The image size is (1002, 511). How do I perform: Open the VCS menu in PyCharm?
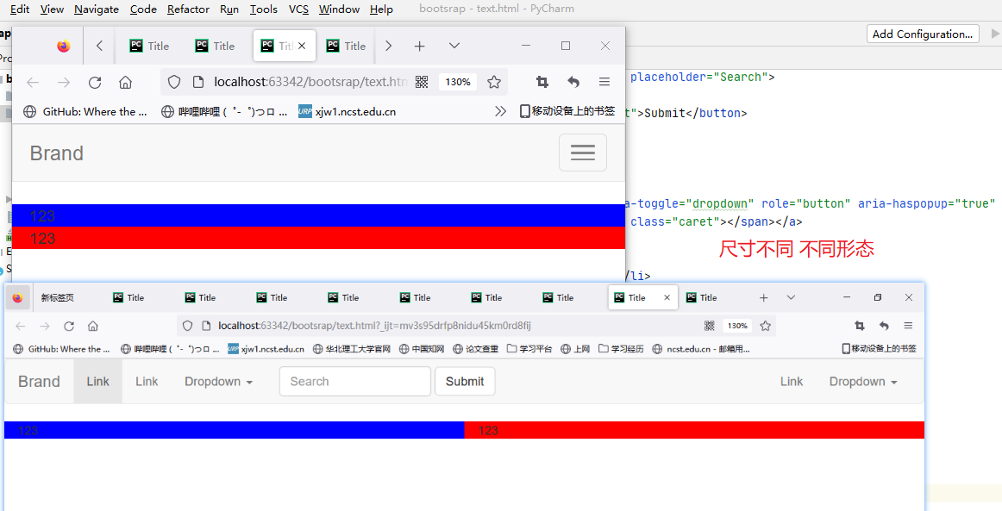[298, 9]
